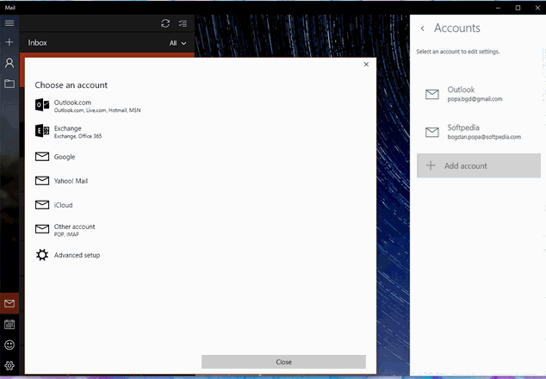Start a new mail with plus icon
Image resolution: width=546 pixels, height=379 pixels.
click(x=9, y=42)
